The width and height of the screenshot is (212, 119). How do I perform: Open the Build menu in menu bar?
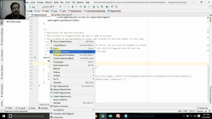coord(56,2)
